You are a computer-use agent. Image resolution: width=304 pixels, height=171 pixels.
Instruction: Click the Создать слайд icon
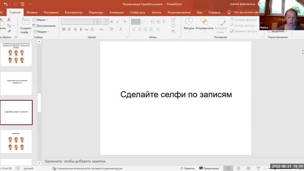coord(26,21)
